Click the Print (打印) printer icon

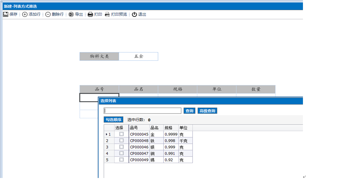click(90, 15)
